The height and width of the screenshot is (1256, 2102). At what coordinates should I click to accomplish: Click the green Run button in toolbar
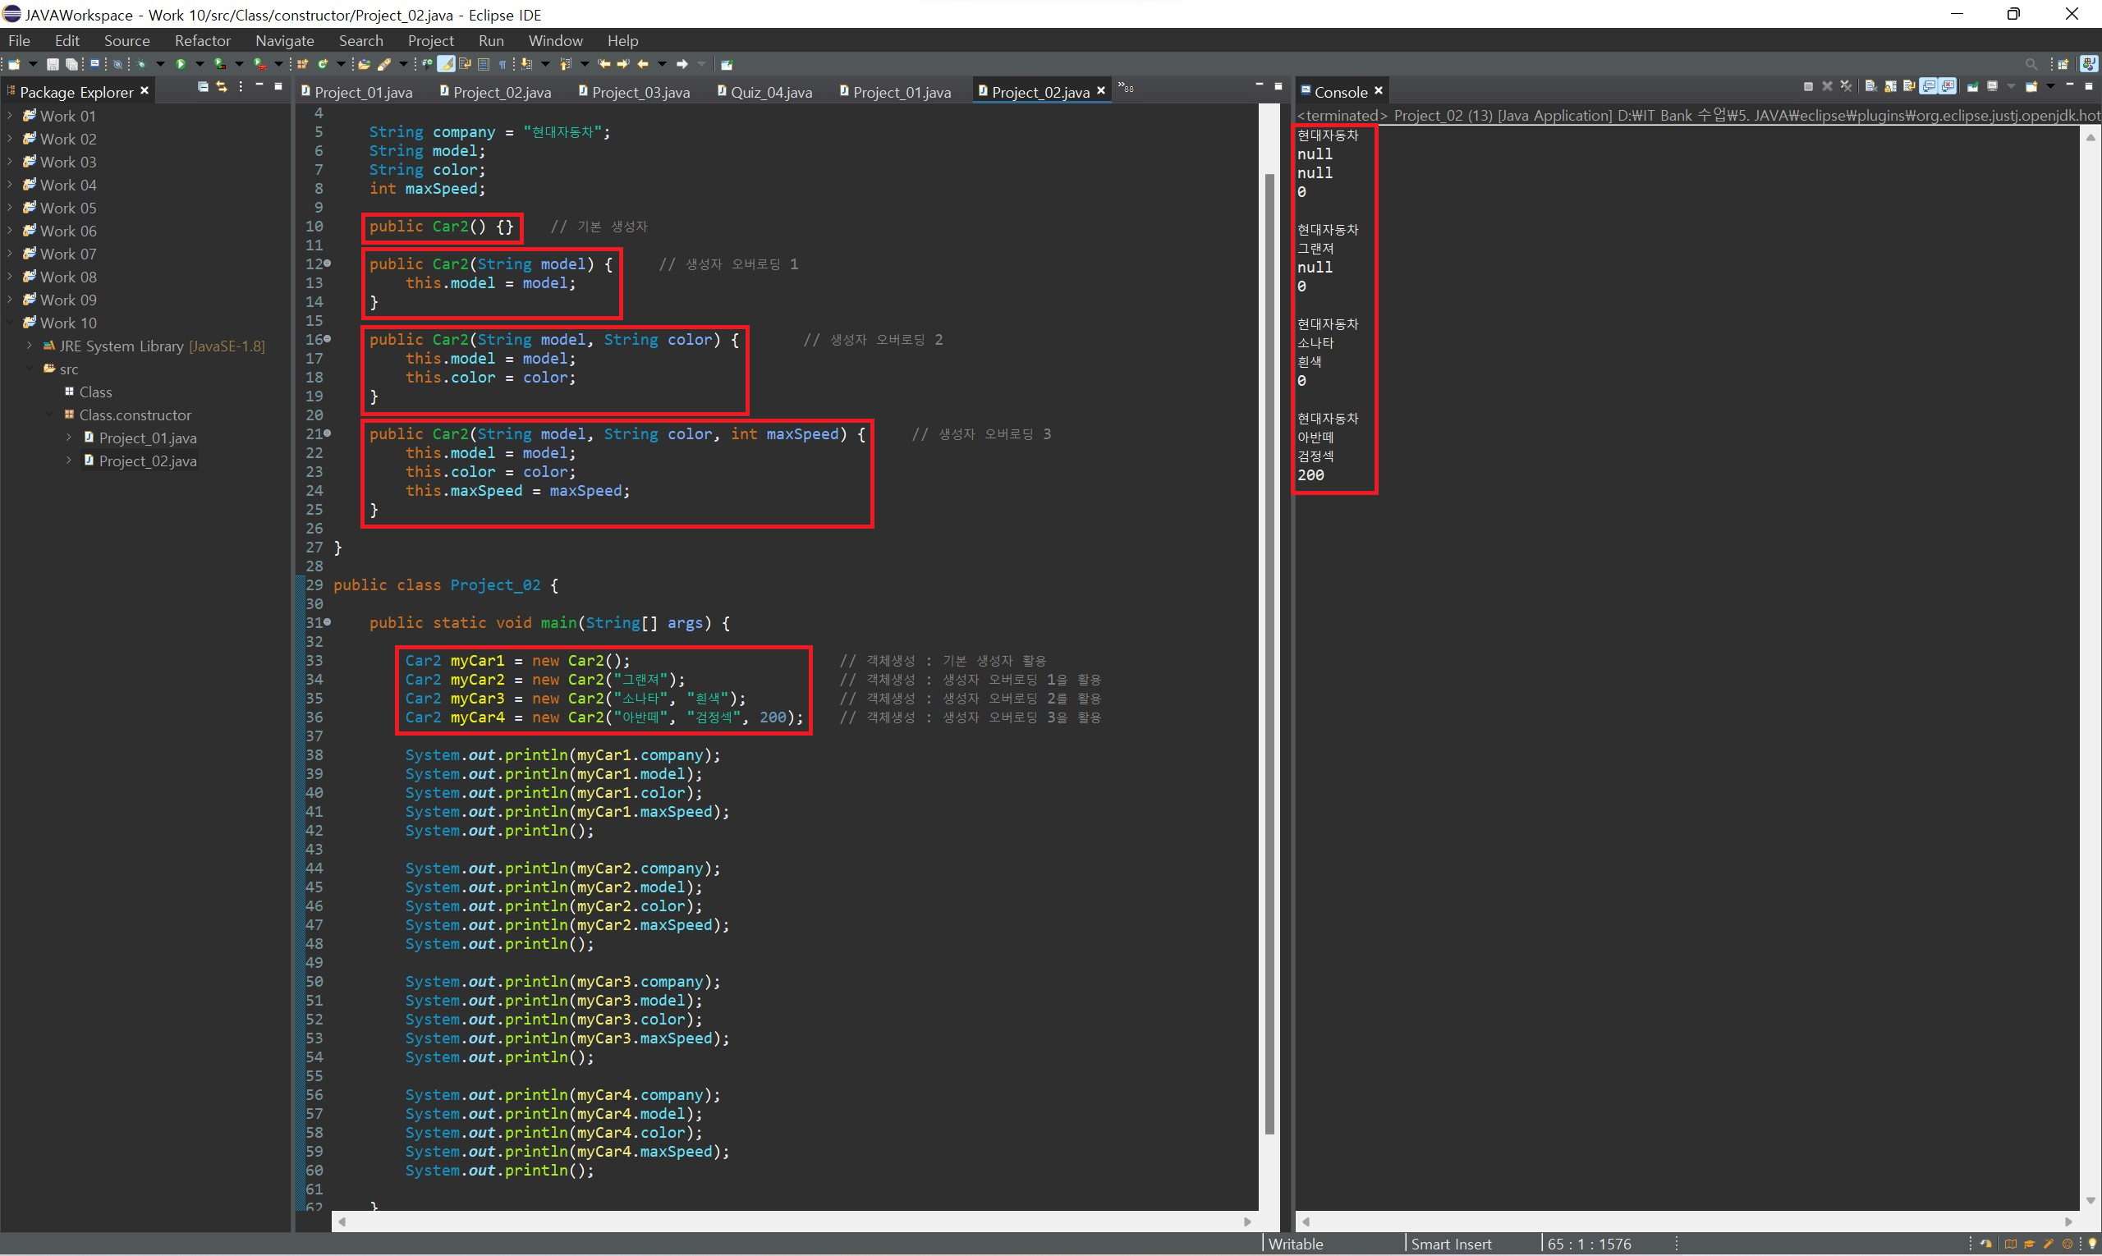click(181, 64)
